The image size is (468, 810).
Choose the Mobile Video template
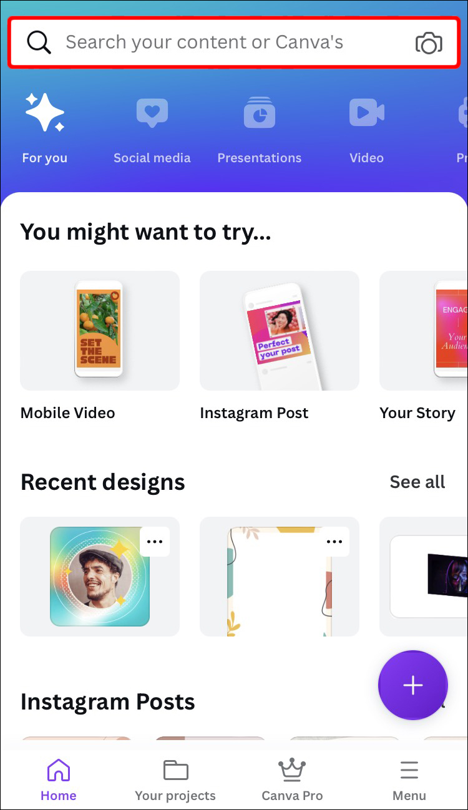100,331
